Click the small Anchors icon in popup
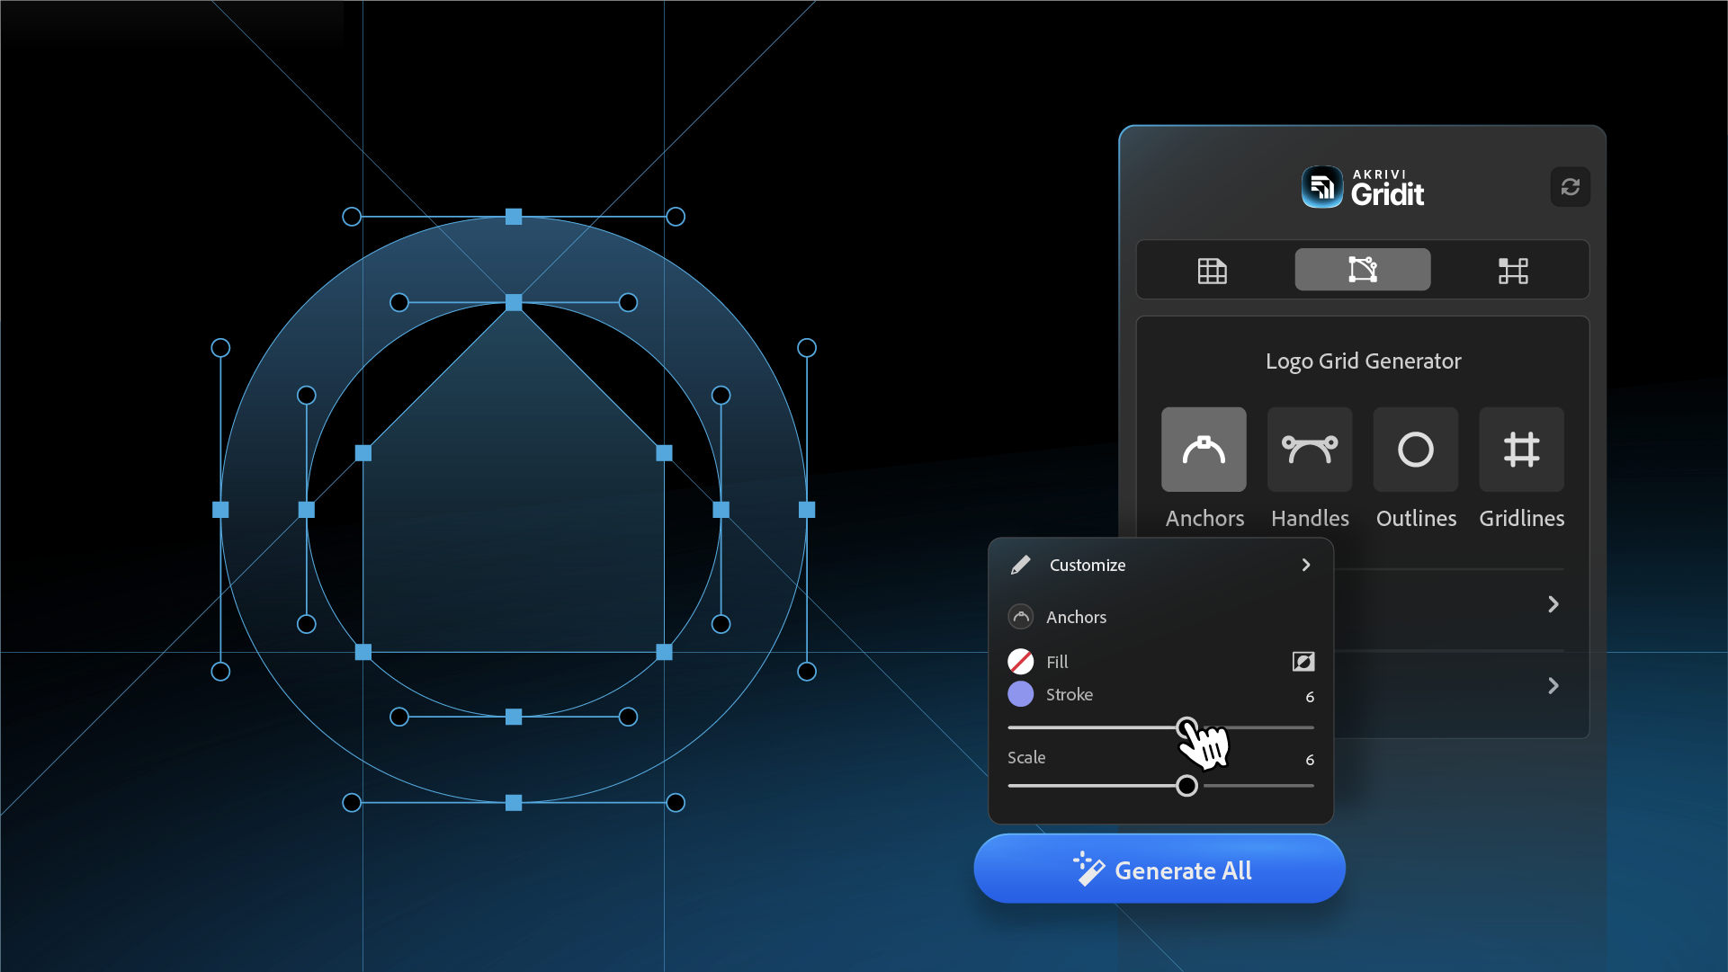1728x972 pixels. point(1020,617)
